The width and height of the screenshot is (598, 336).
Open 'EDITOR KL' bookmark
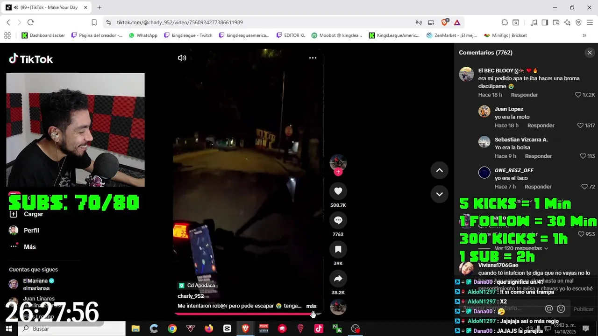point(291,35)
